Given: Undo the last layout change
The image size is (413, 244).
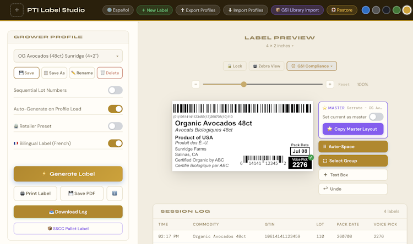Looking at the screenshot, I should (353, 189).
